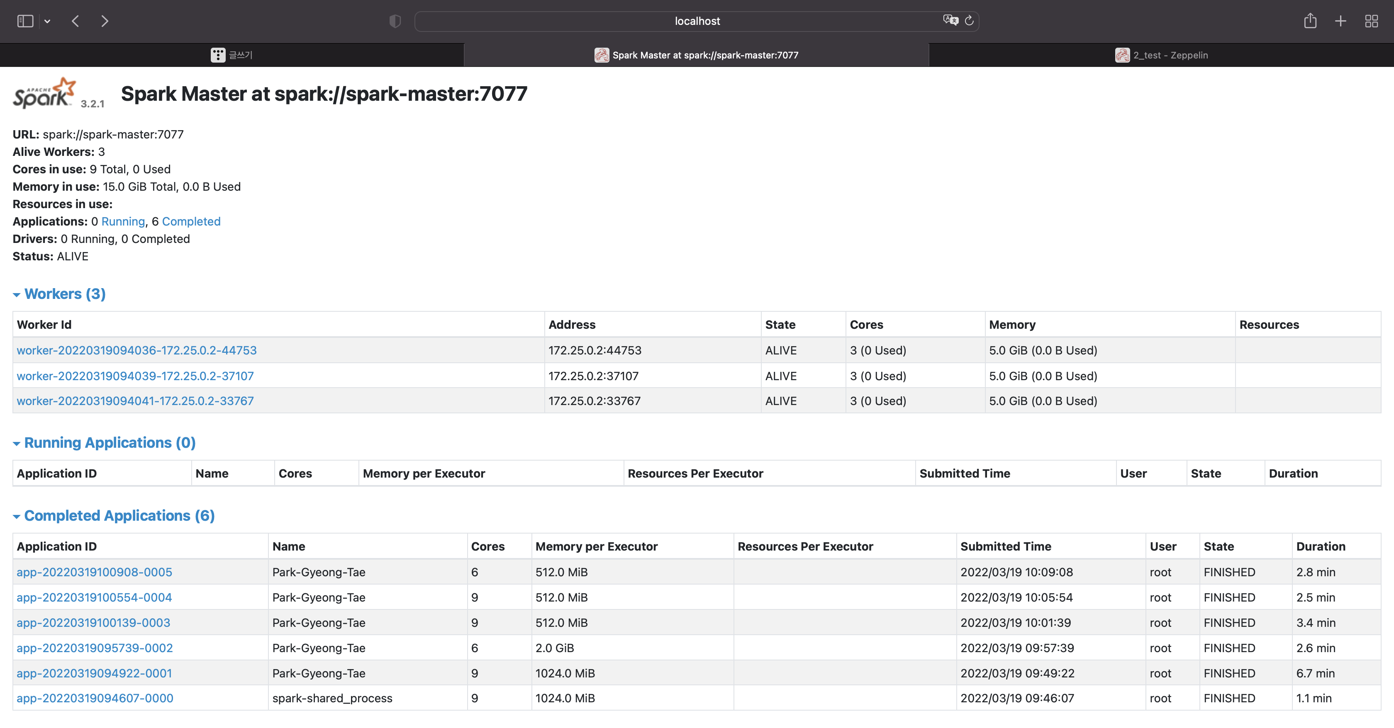Image resolution: width=1394 pixels, height=728 pixels.
Task: Open the Running applications link
Action: pyautogui.click(x=123, y=221)
